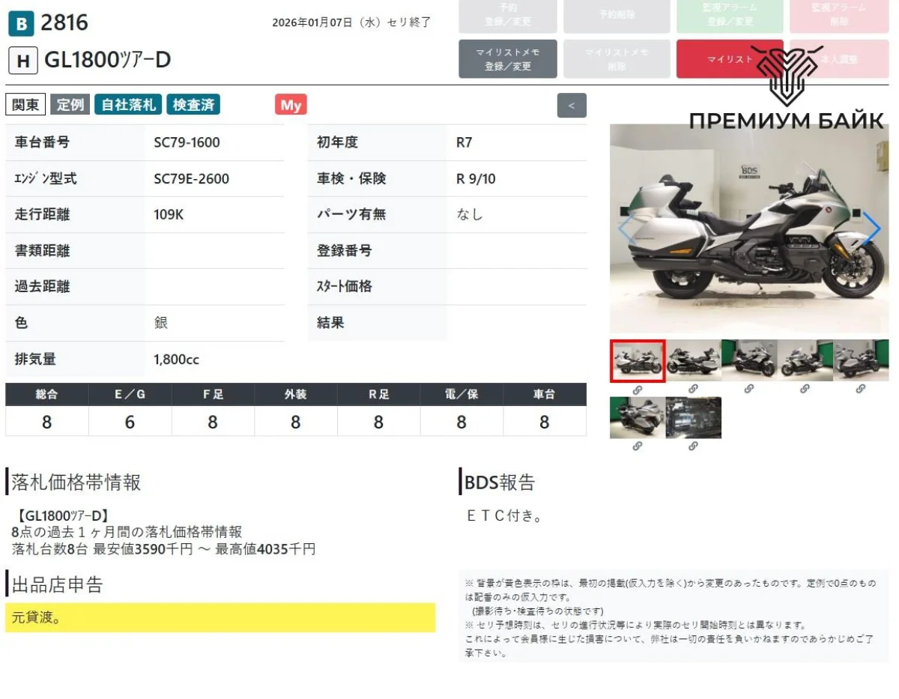Click the red My badge
Image resolution: width=899 pixels, height=699 pixels.
click(x=291, y=106)
